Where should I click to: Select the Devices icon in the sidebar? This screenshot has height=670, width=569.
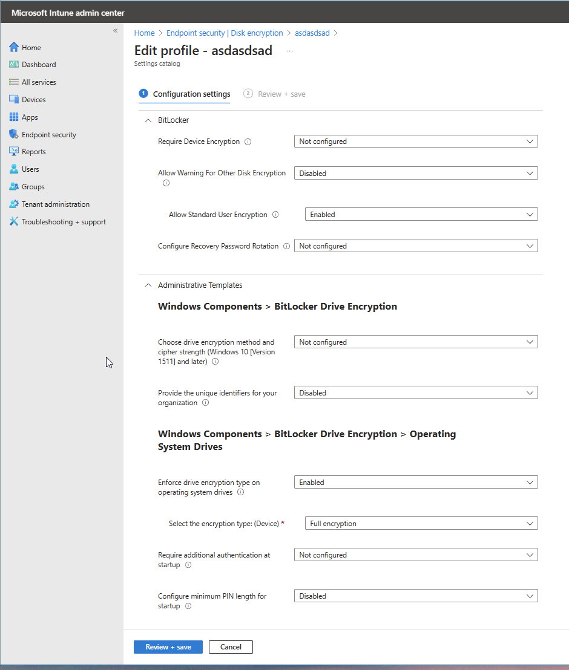[14, 99]
